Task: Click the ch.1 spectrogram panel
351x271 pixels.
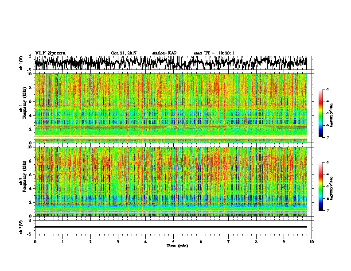Action: [171, 108]
